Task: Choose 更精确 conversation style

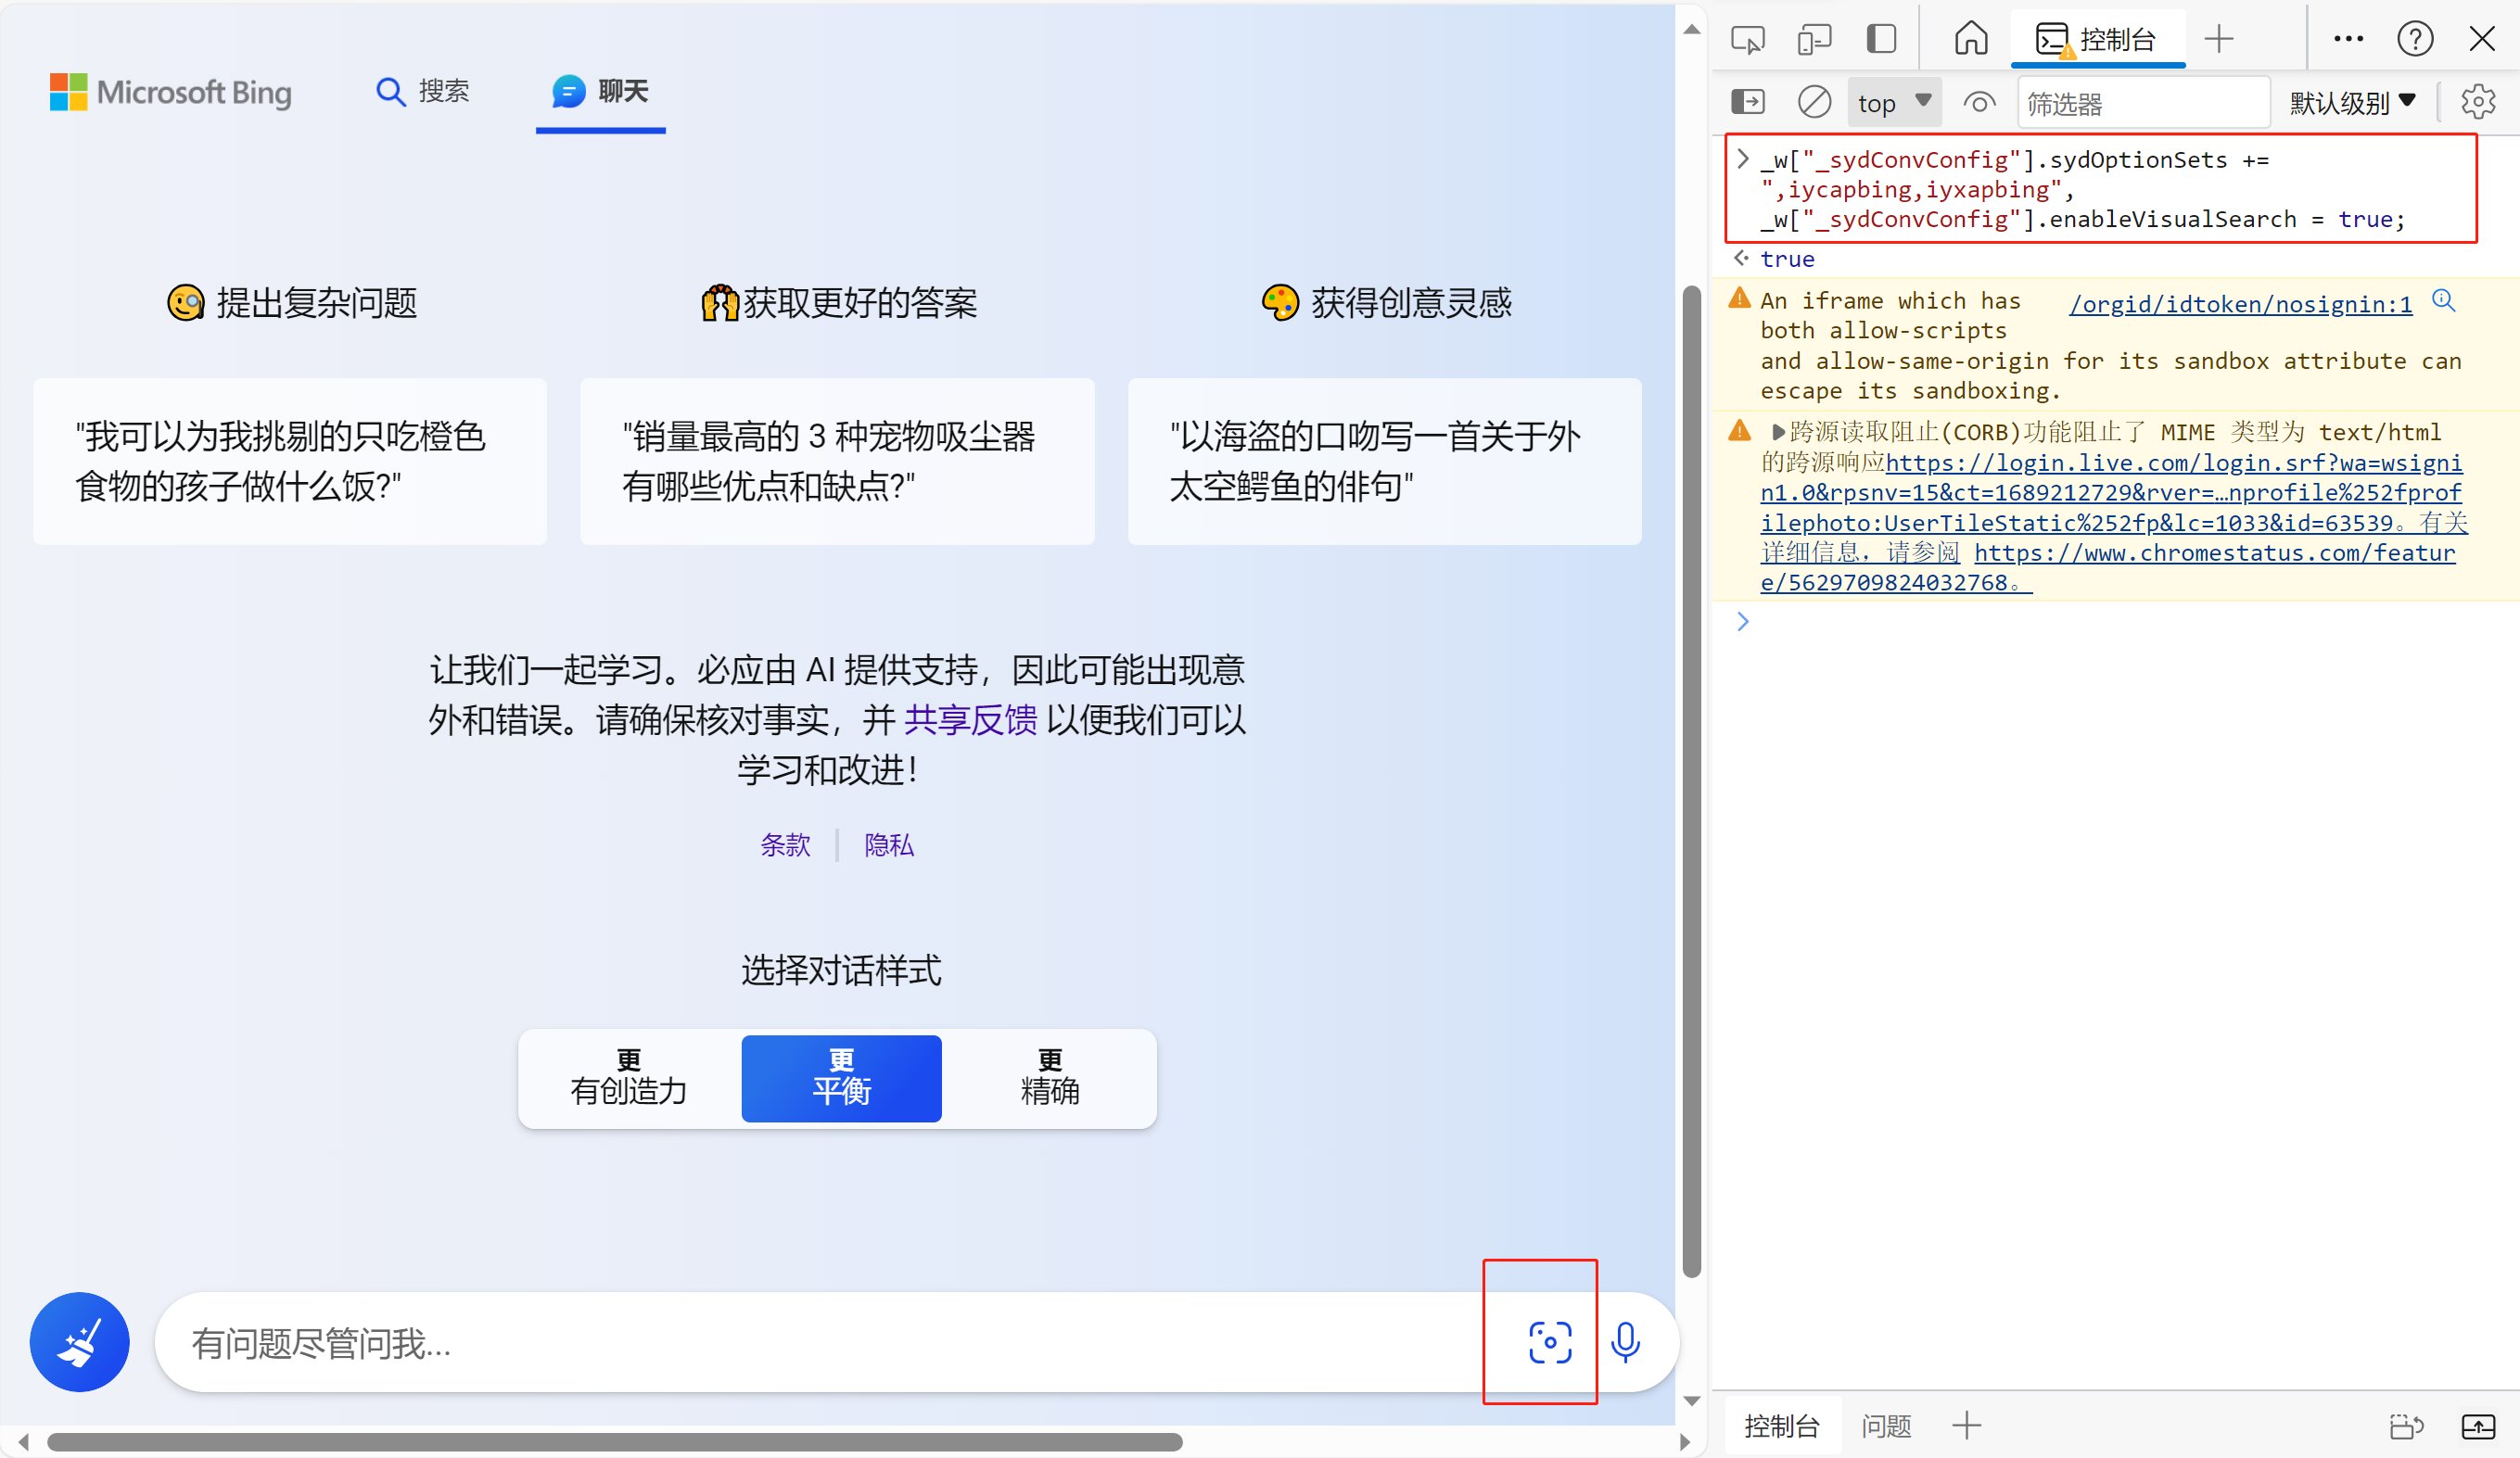Action: point(1049,1078)
